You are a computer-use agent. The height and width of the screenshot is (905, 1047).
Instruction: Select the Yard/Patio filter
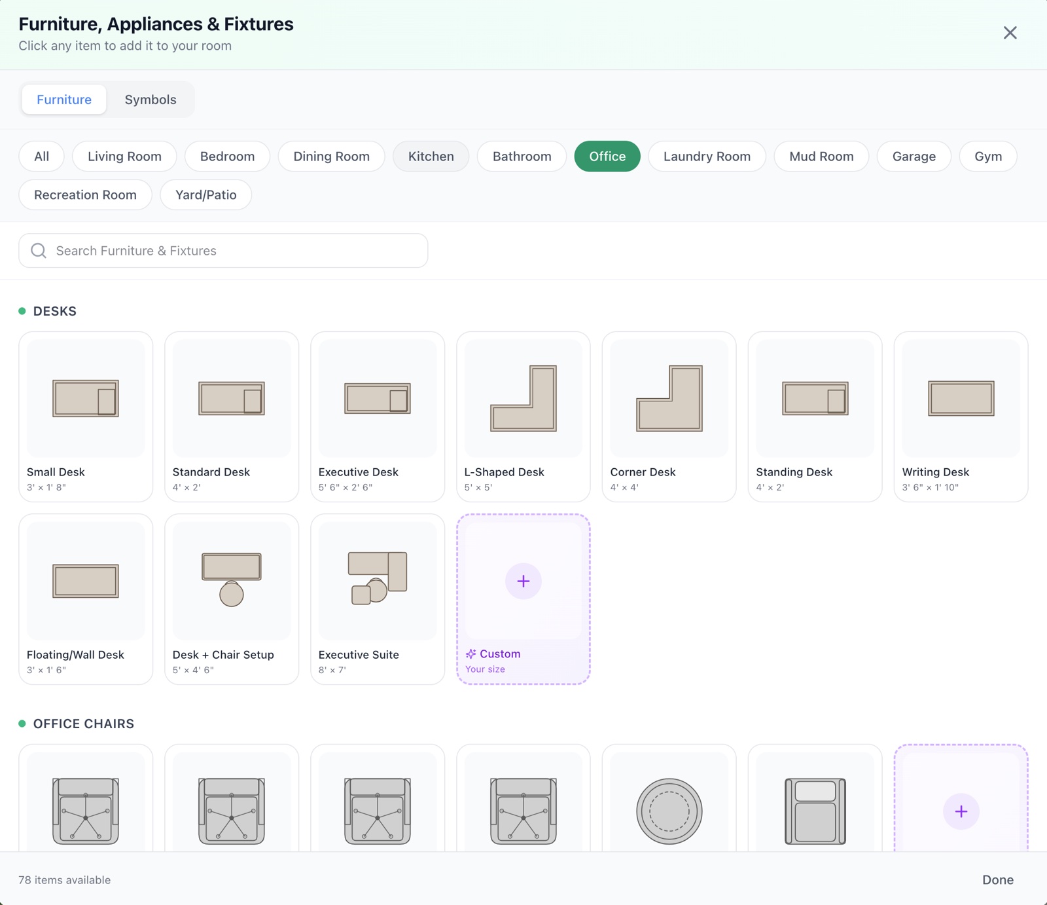click(x=206, y=195)
